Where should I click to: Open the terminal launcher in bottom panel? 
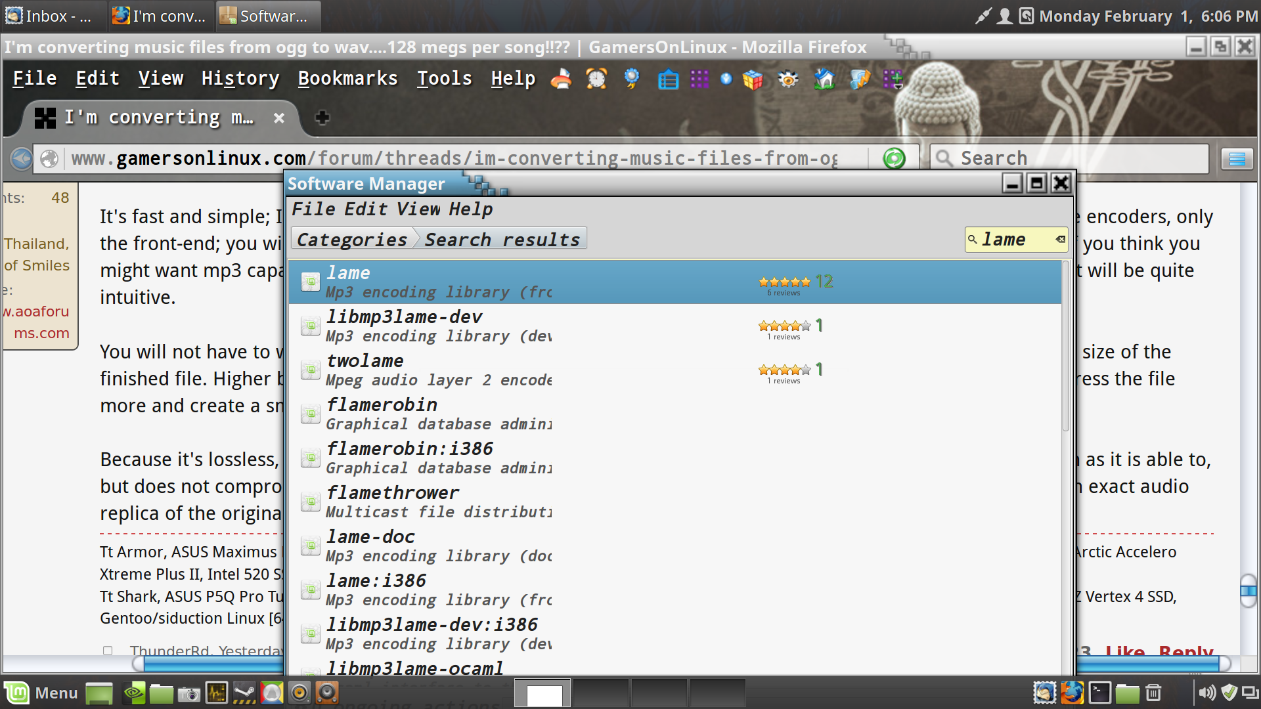point(1099,693)
